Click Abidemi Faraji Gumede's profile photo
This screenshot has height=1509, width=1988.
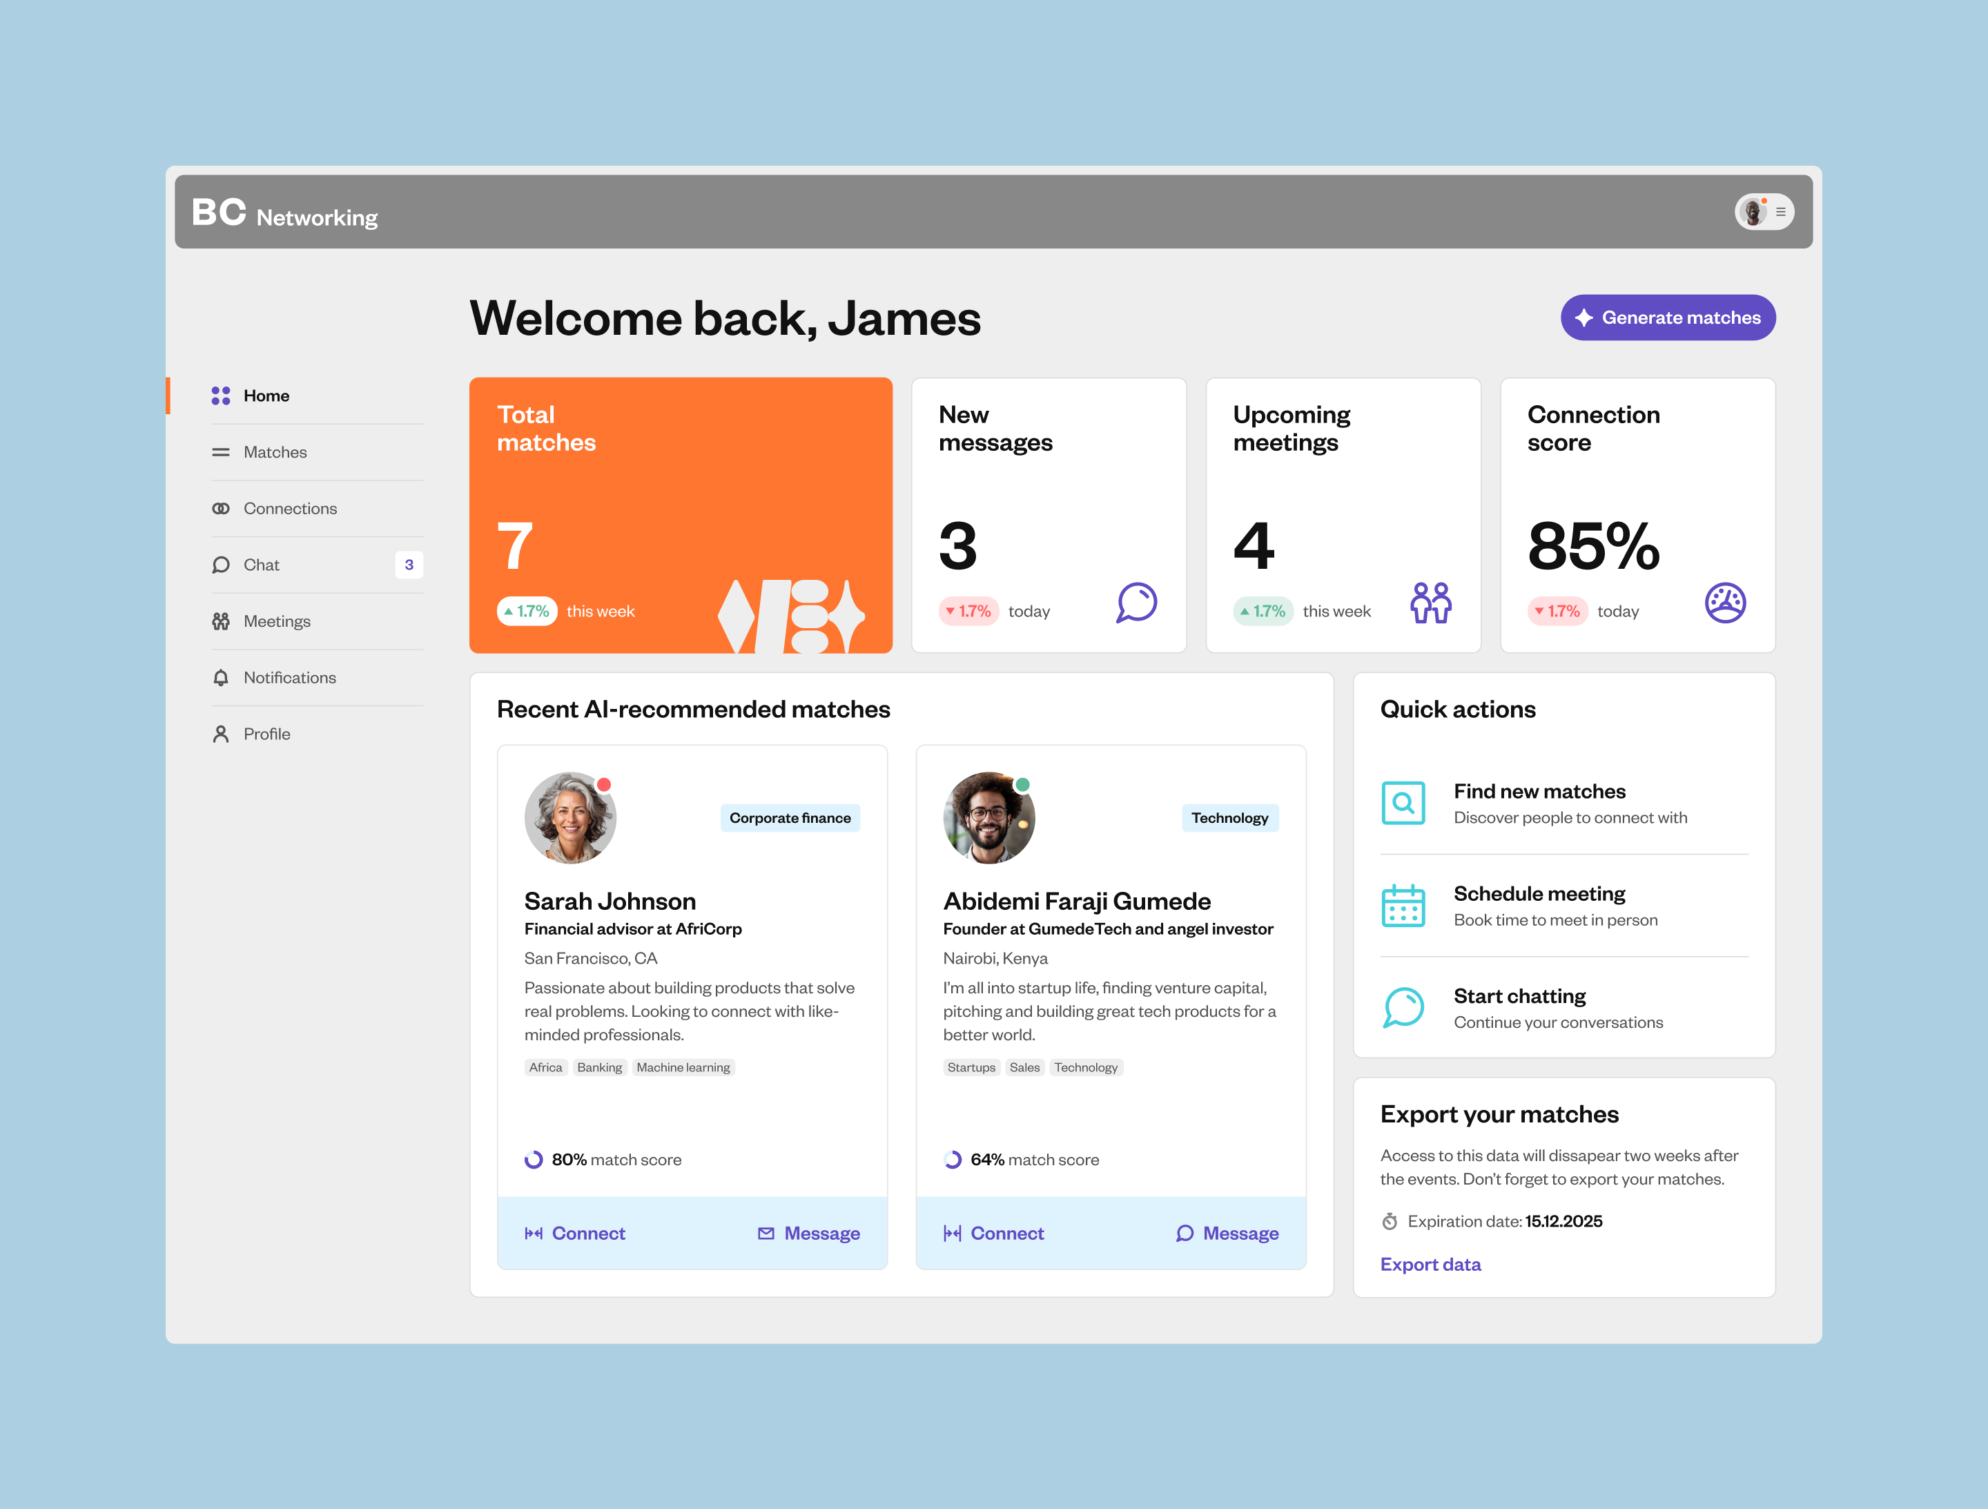[988, 818]
